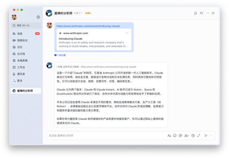This screenshot has height=158, width=229.
Task: Open the plus attachments menu in the input bar
Action: 193,136
